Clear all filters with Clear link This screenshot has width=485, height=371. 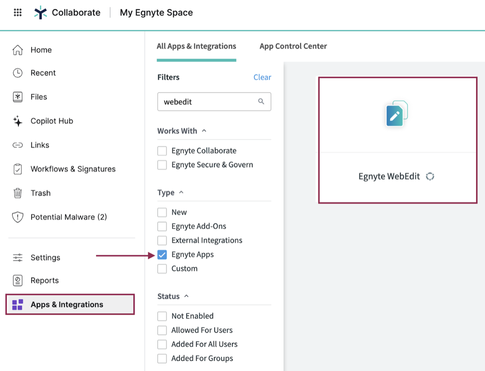[x=262, y=77]
